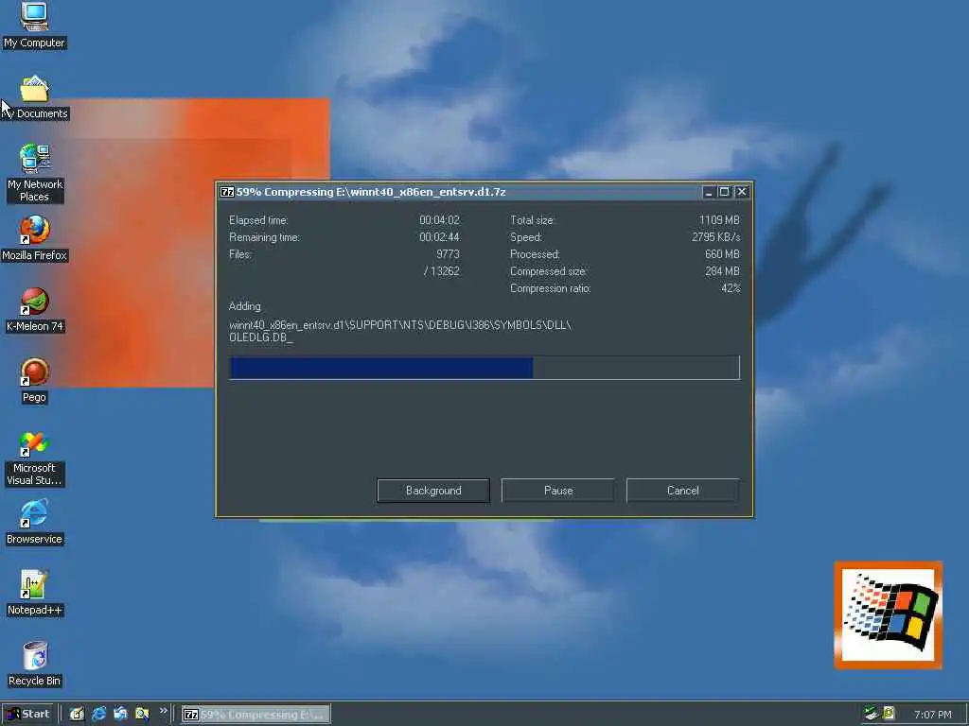Maximize the 7-Zip compressing dialog
The image size is (969, 726).
pyautogui.click(x=724, y=192)
